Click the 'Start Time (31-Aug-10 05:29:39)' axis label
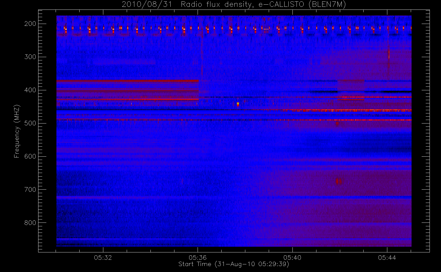The width and height of the screenshot is (441, 272). (x=234, y=264)
